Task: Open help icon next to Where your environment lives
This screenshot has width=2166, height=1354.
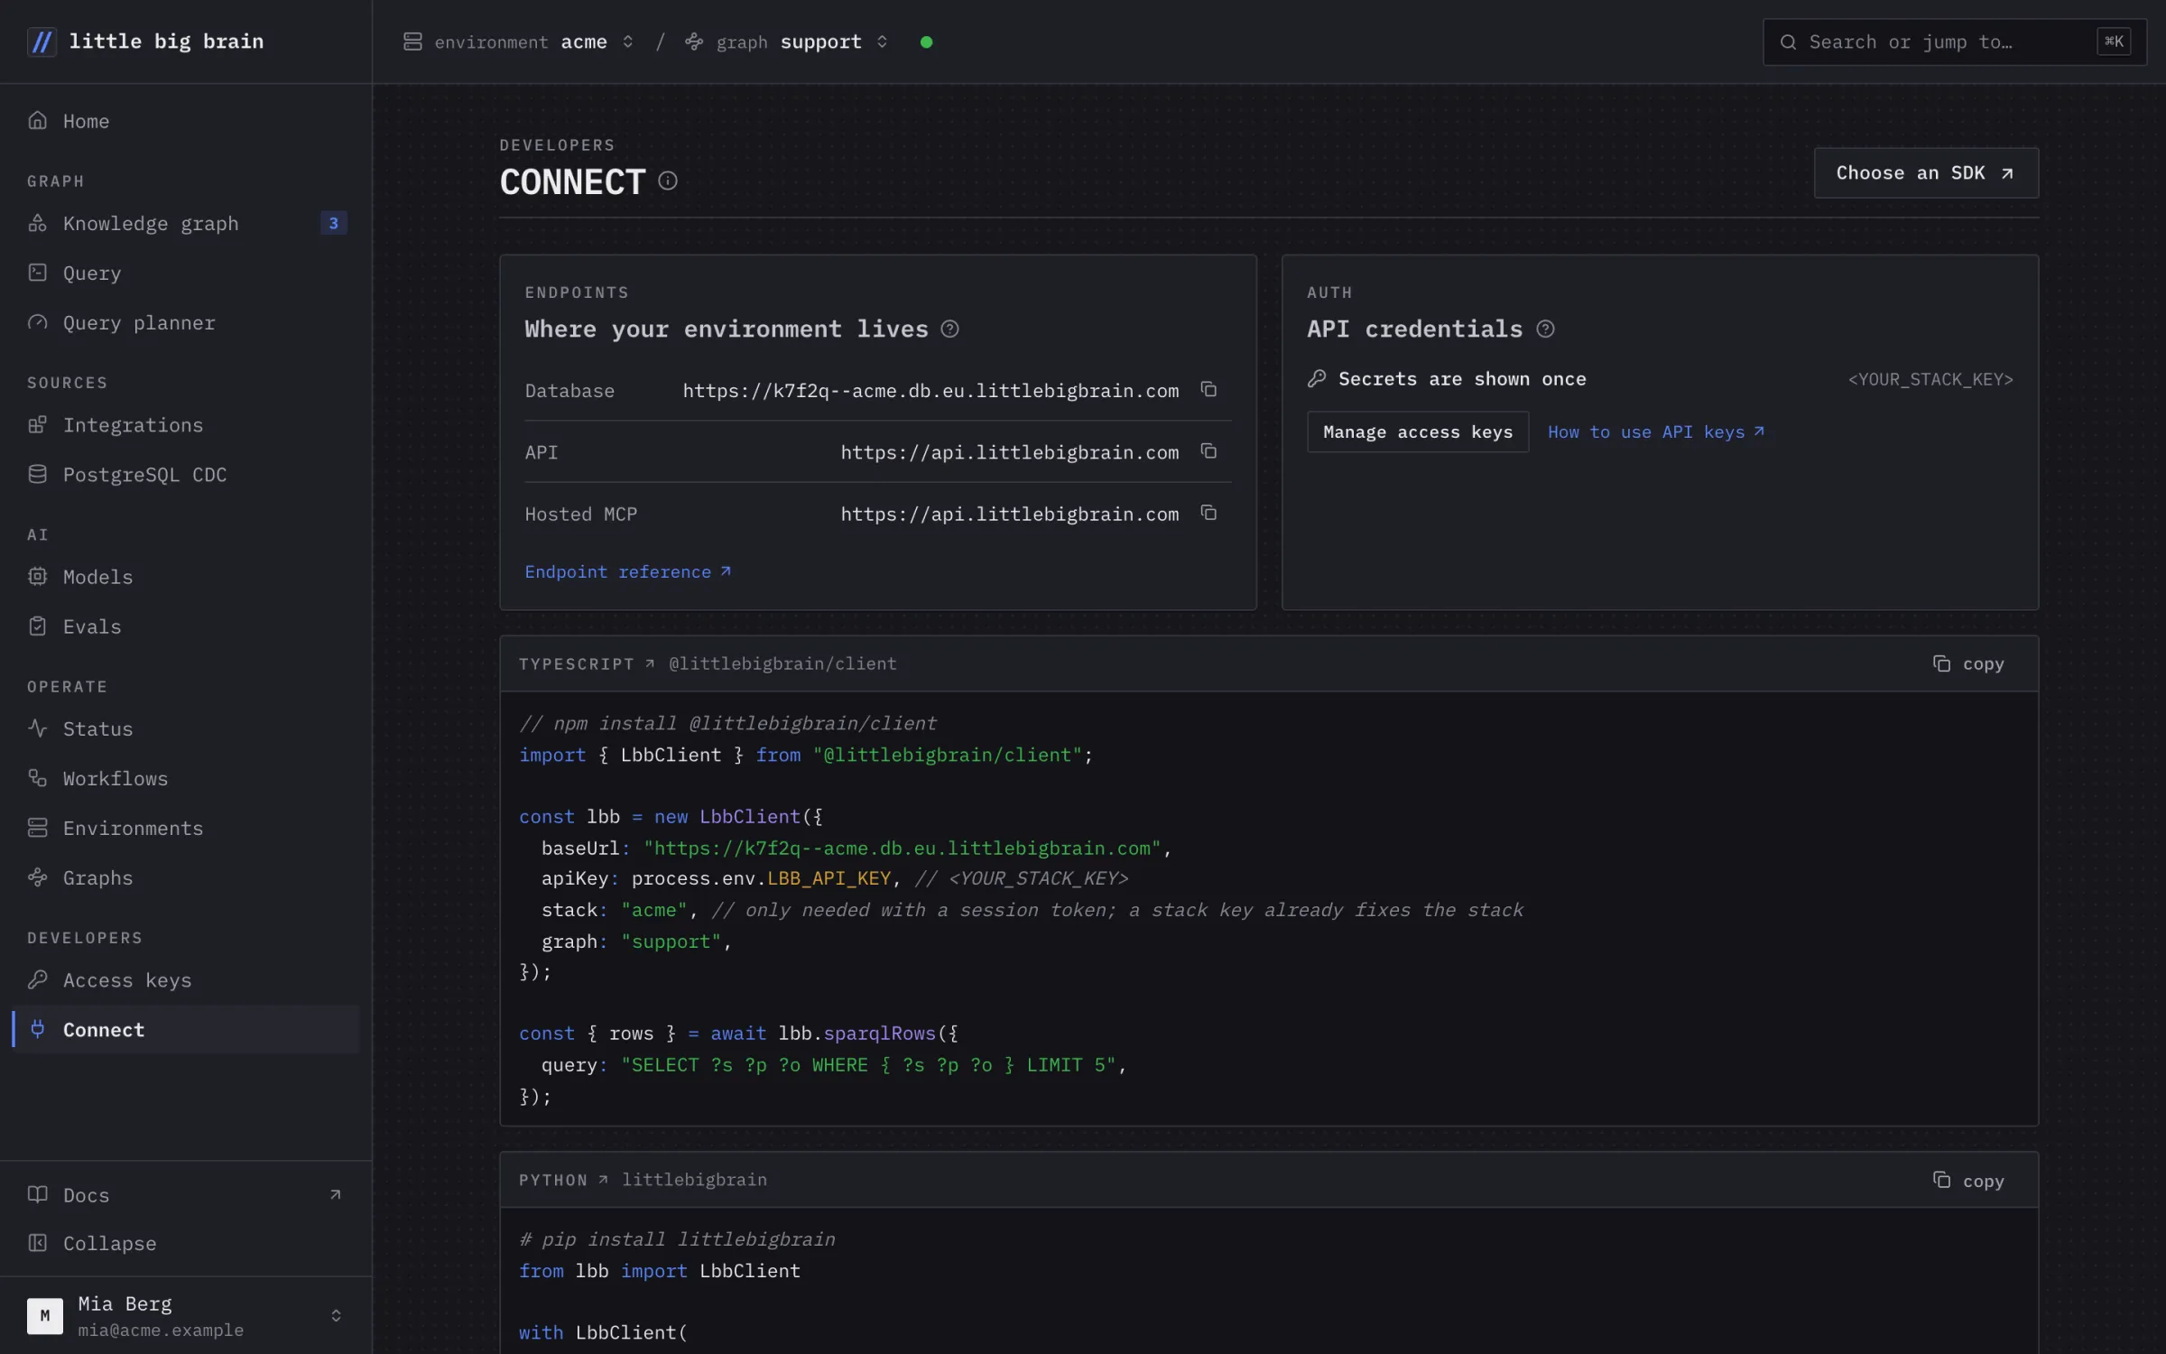Action: point(949,329)
